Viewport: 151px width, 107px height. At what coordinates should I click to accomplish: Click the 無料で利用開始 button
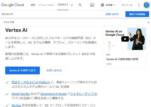click(x=137, y=14)
